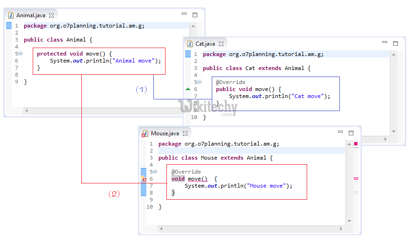The width and height of the screenshot is (410, 238).
Task: Click the red error summary square in Mouse.java
Action: click(x=356, y=144)
